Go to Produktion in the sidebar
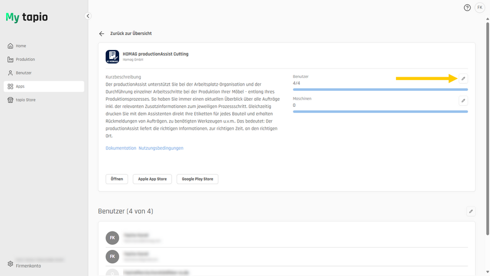This screenshot has width=490, height=276. [x=44, y=60]
